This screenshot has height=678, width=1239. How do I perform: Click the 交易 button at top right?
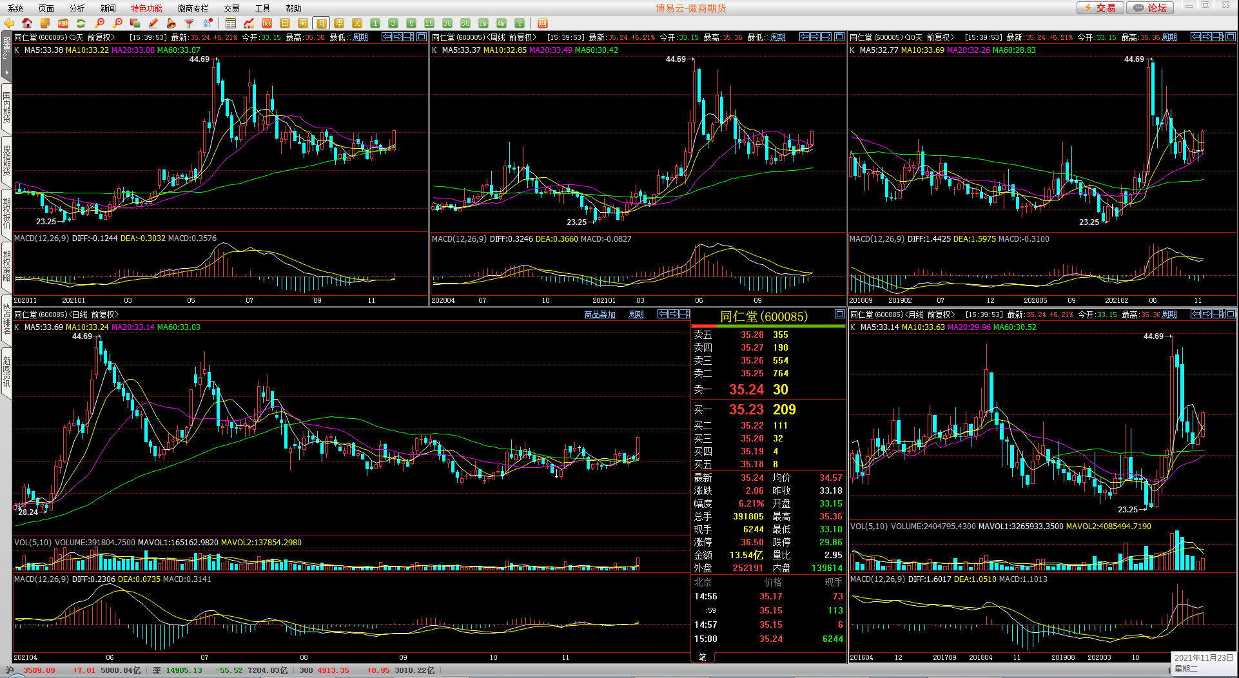point(1100,8)
